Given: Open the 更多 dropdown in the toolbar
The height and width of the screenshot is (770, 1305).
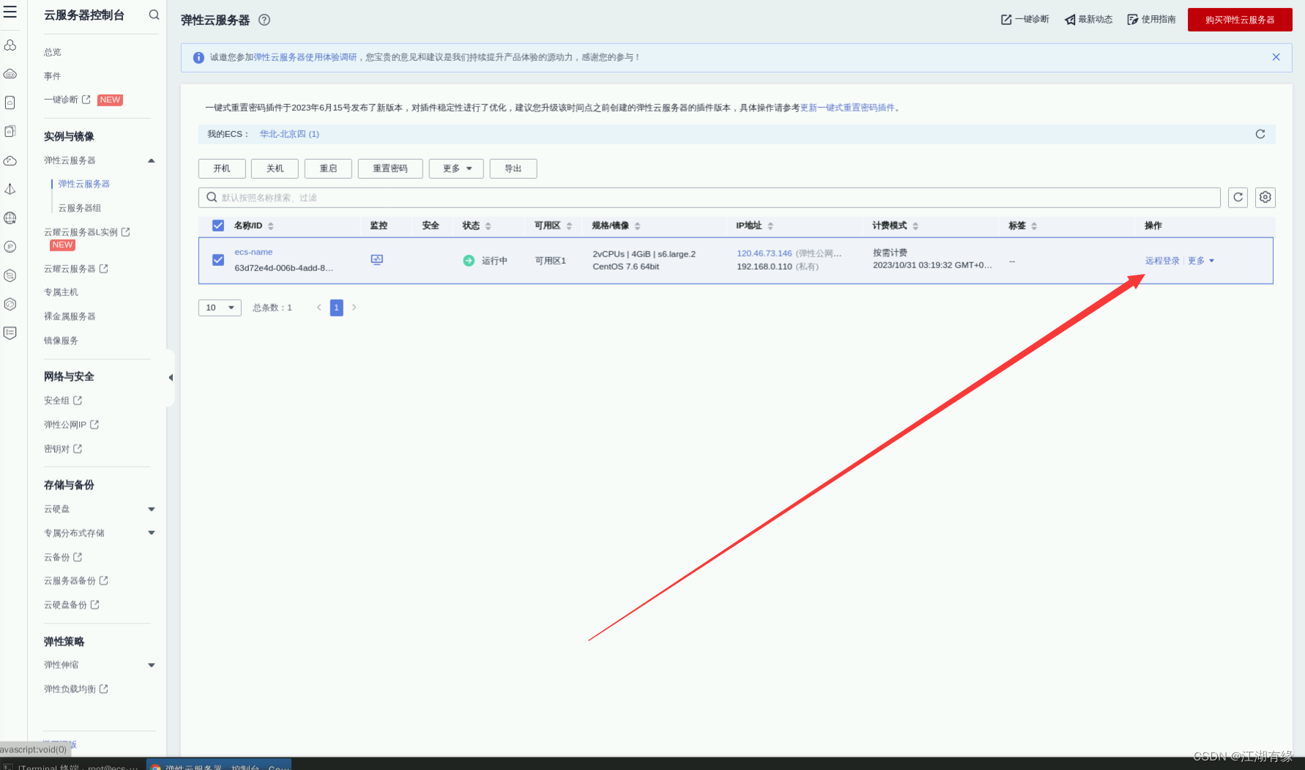Looking at the screenshot, I should pyautogui.click(x=456, y=169).
